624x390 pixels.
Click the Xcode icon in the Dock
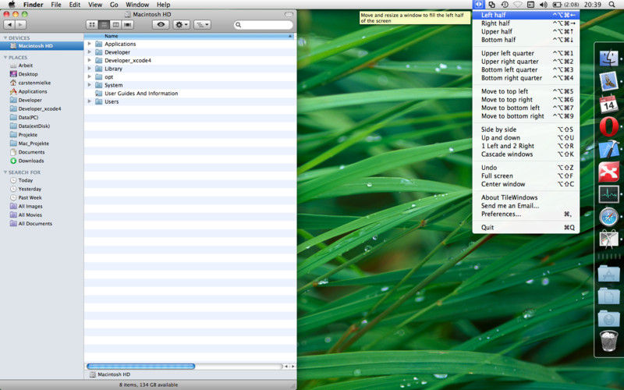click(x=609, y=148)
